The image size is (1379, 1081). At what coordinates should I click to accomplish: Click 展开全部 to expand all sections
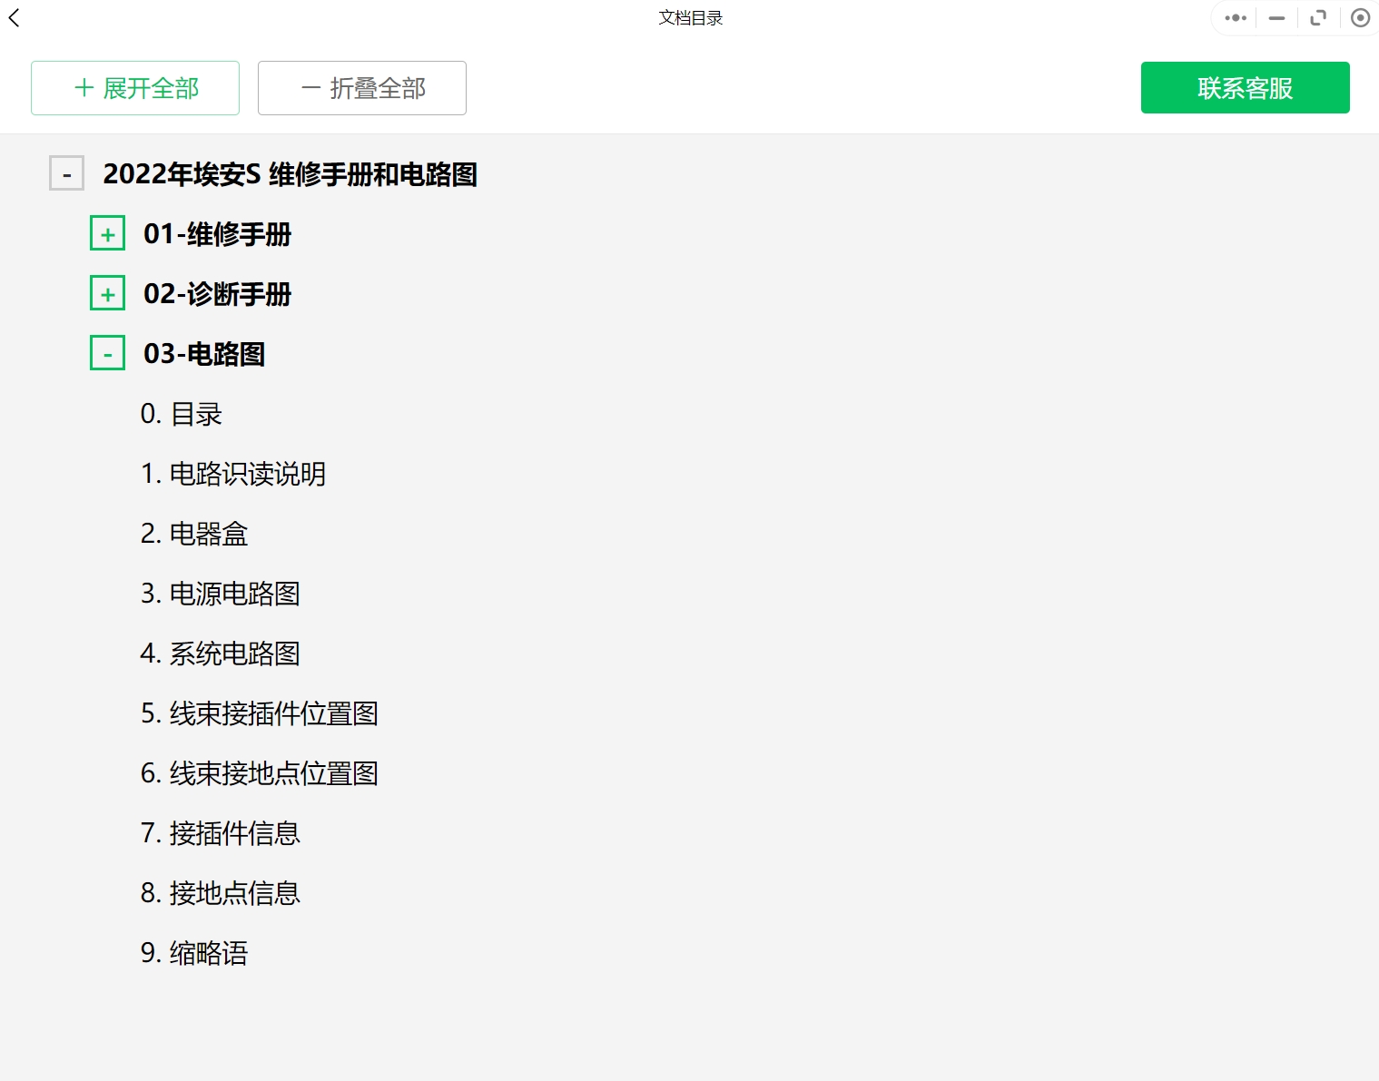tap(134, 87)
